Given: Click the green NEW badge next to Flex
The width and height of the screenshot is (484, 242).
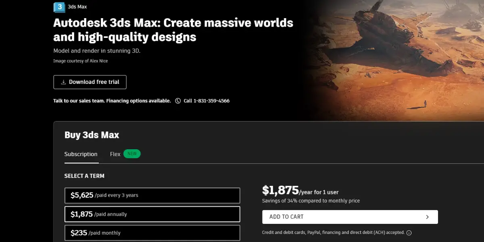Looking at the screenshot, I should click(132, 154).
